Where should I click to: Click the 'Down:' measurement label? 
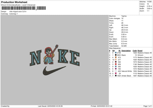pos(111,32)
